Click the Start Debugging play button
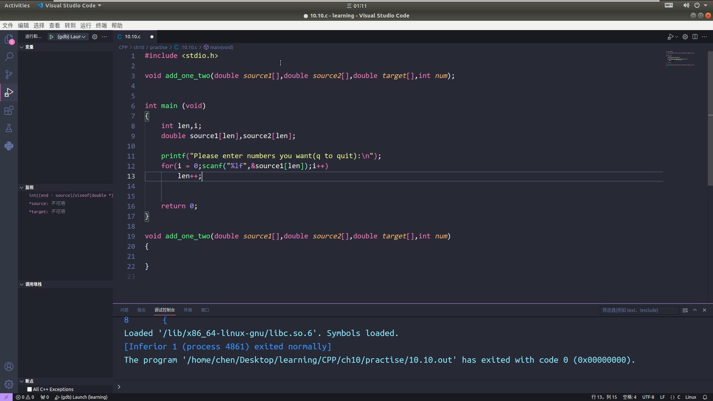The height and width of the screenshot is (401, 713). tap(52, 37)
